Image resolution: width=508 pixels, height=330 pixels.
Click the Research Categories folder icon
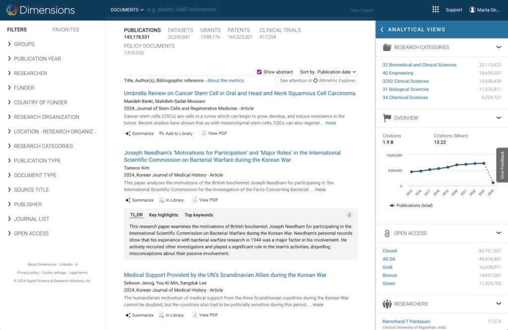[x=388, y=47]
